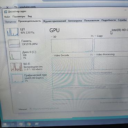Switch to the Процессы tab
The height and width of the screenshot is (128, 128).
[x=10, y=22]
